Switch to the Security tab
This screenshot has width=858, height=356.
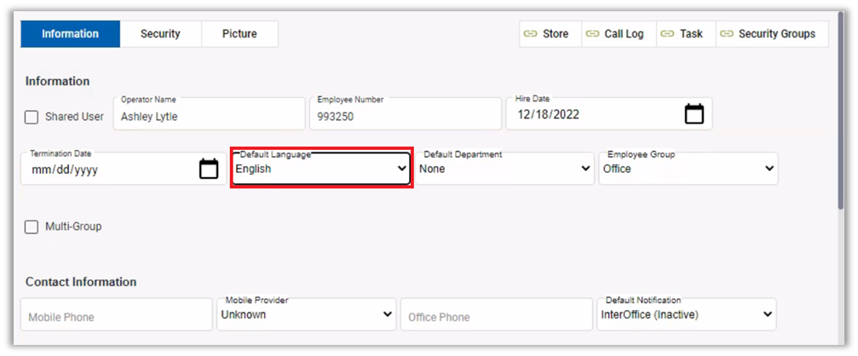(160, 34)
